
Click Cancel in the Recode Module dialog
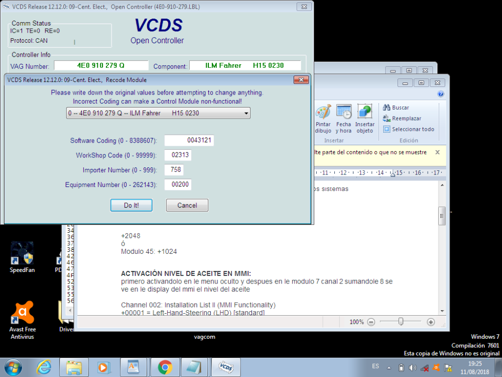(x=187, y=205)
